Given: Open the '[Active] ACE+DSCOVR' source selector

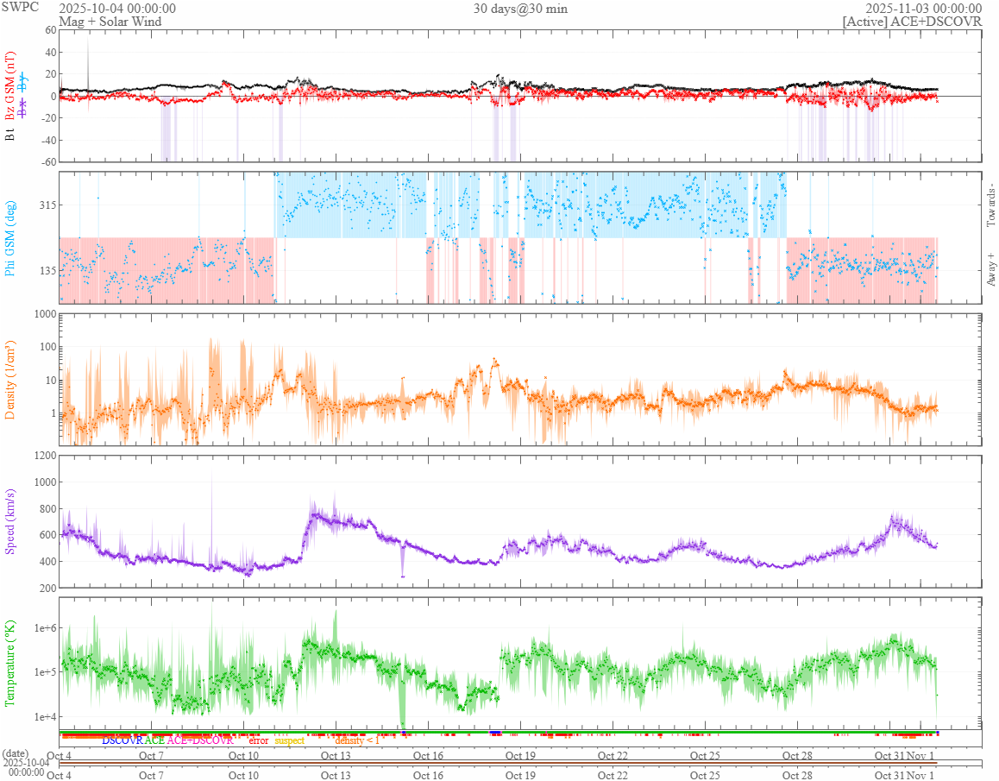Looking at the screenshot, I should [912, 22].
